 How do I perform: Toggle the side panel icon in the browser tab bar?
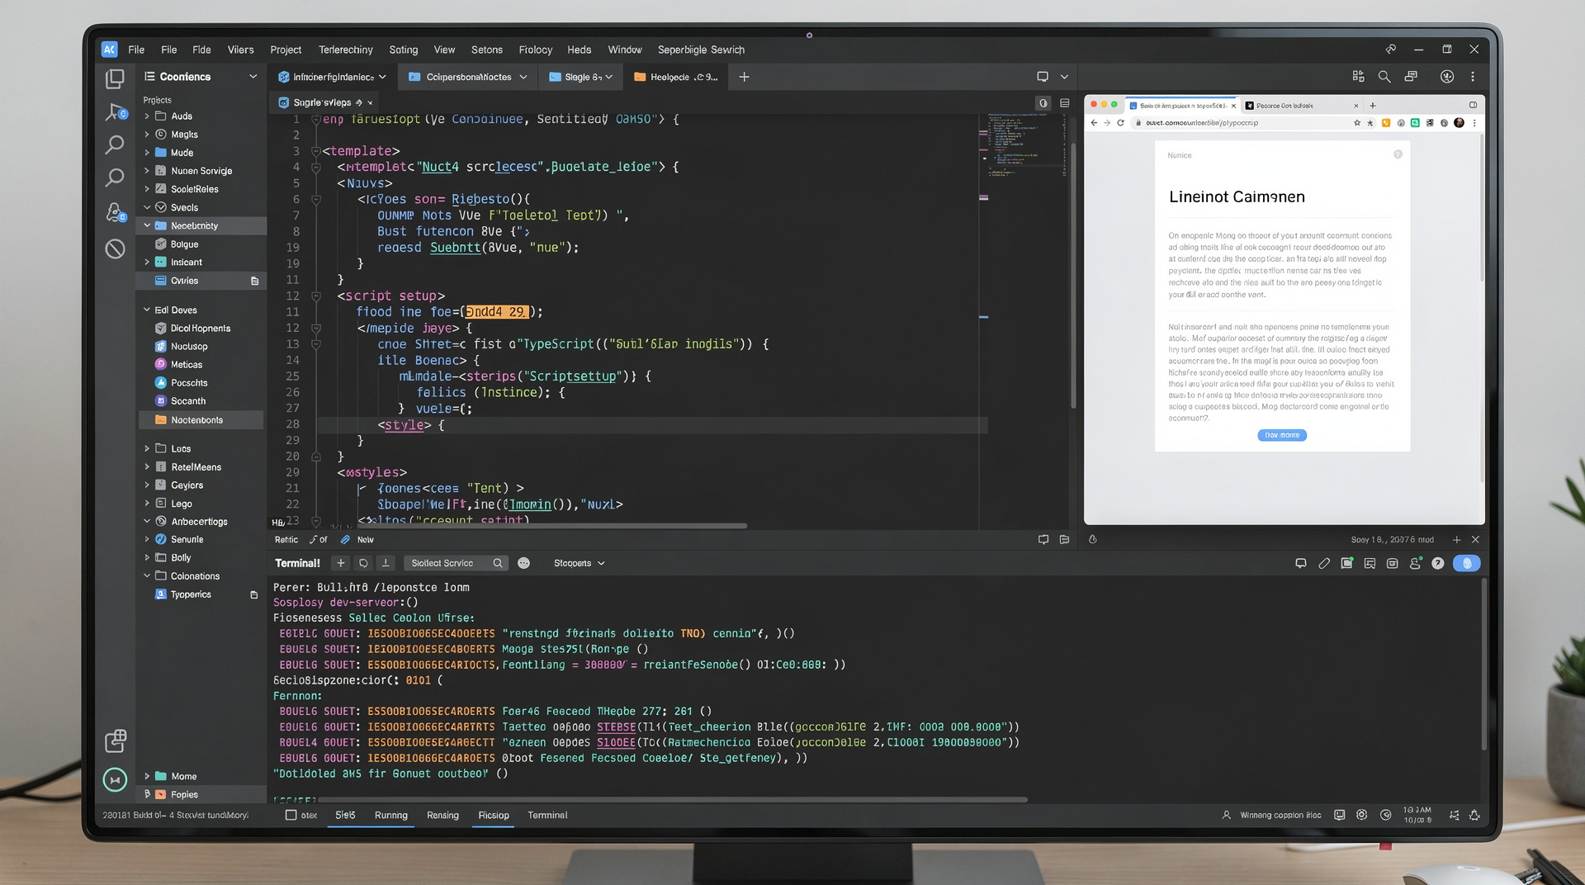[1473, 105]
